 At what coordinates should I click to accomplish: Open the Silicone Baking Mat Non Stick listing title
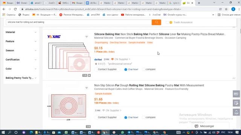[x=160, y=34]
